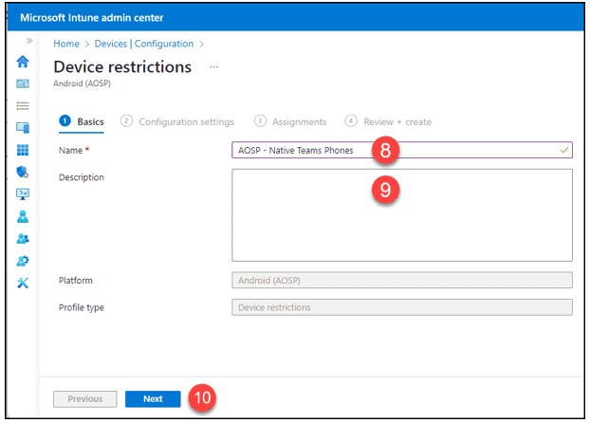The width and height of the screenshot is (590, 423).
Task: Open Users icon in sidebar
Action: pos(23,216)
